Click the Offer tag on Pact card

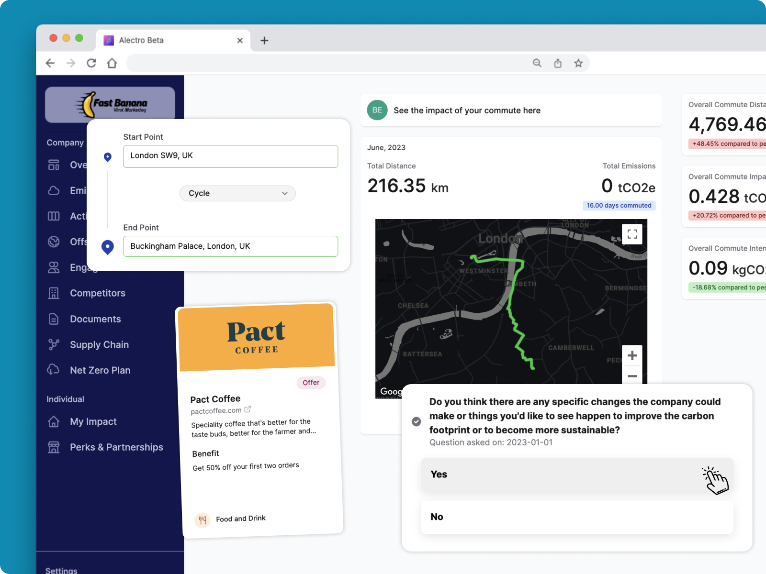point(311,382)
